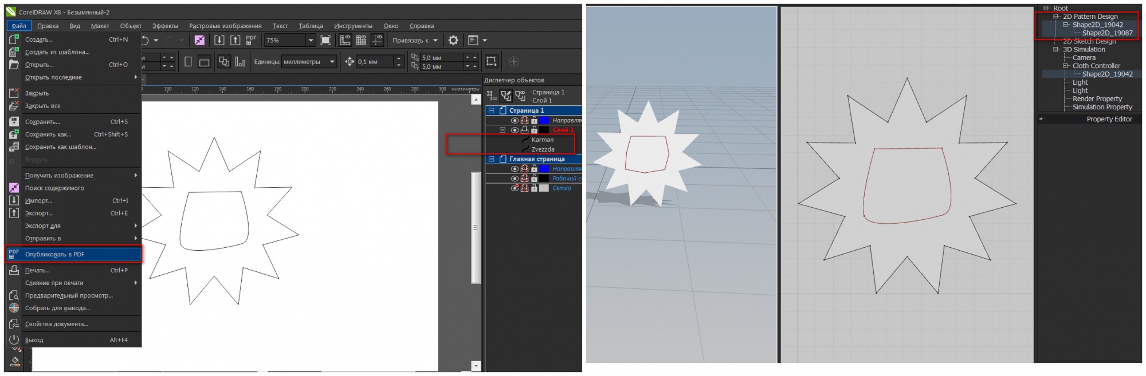Click the Search content launcher icon in toolbar
This screenshot has width=1146, height=376.
(199, 40)
